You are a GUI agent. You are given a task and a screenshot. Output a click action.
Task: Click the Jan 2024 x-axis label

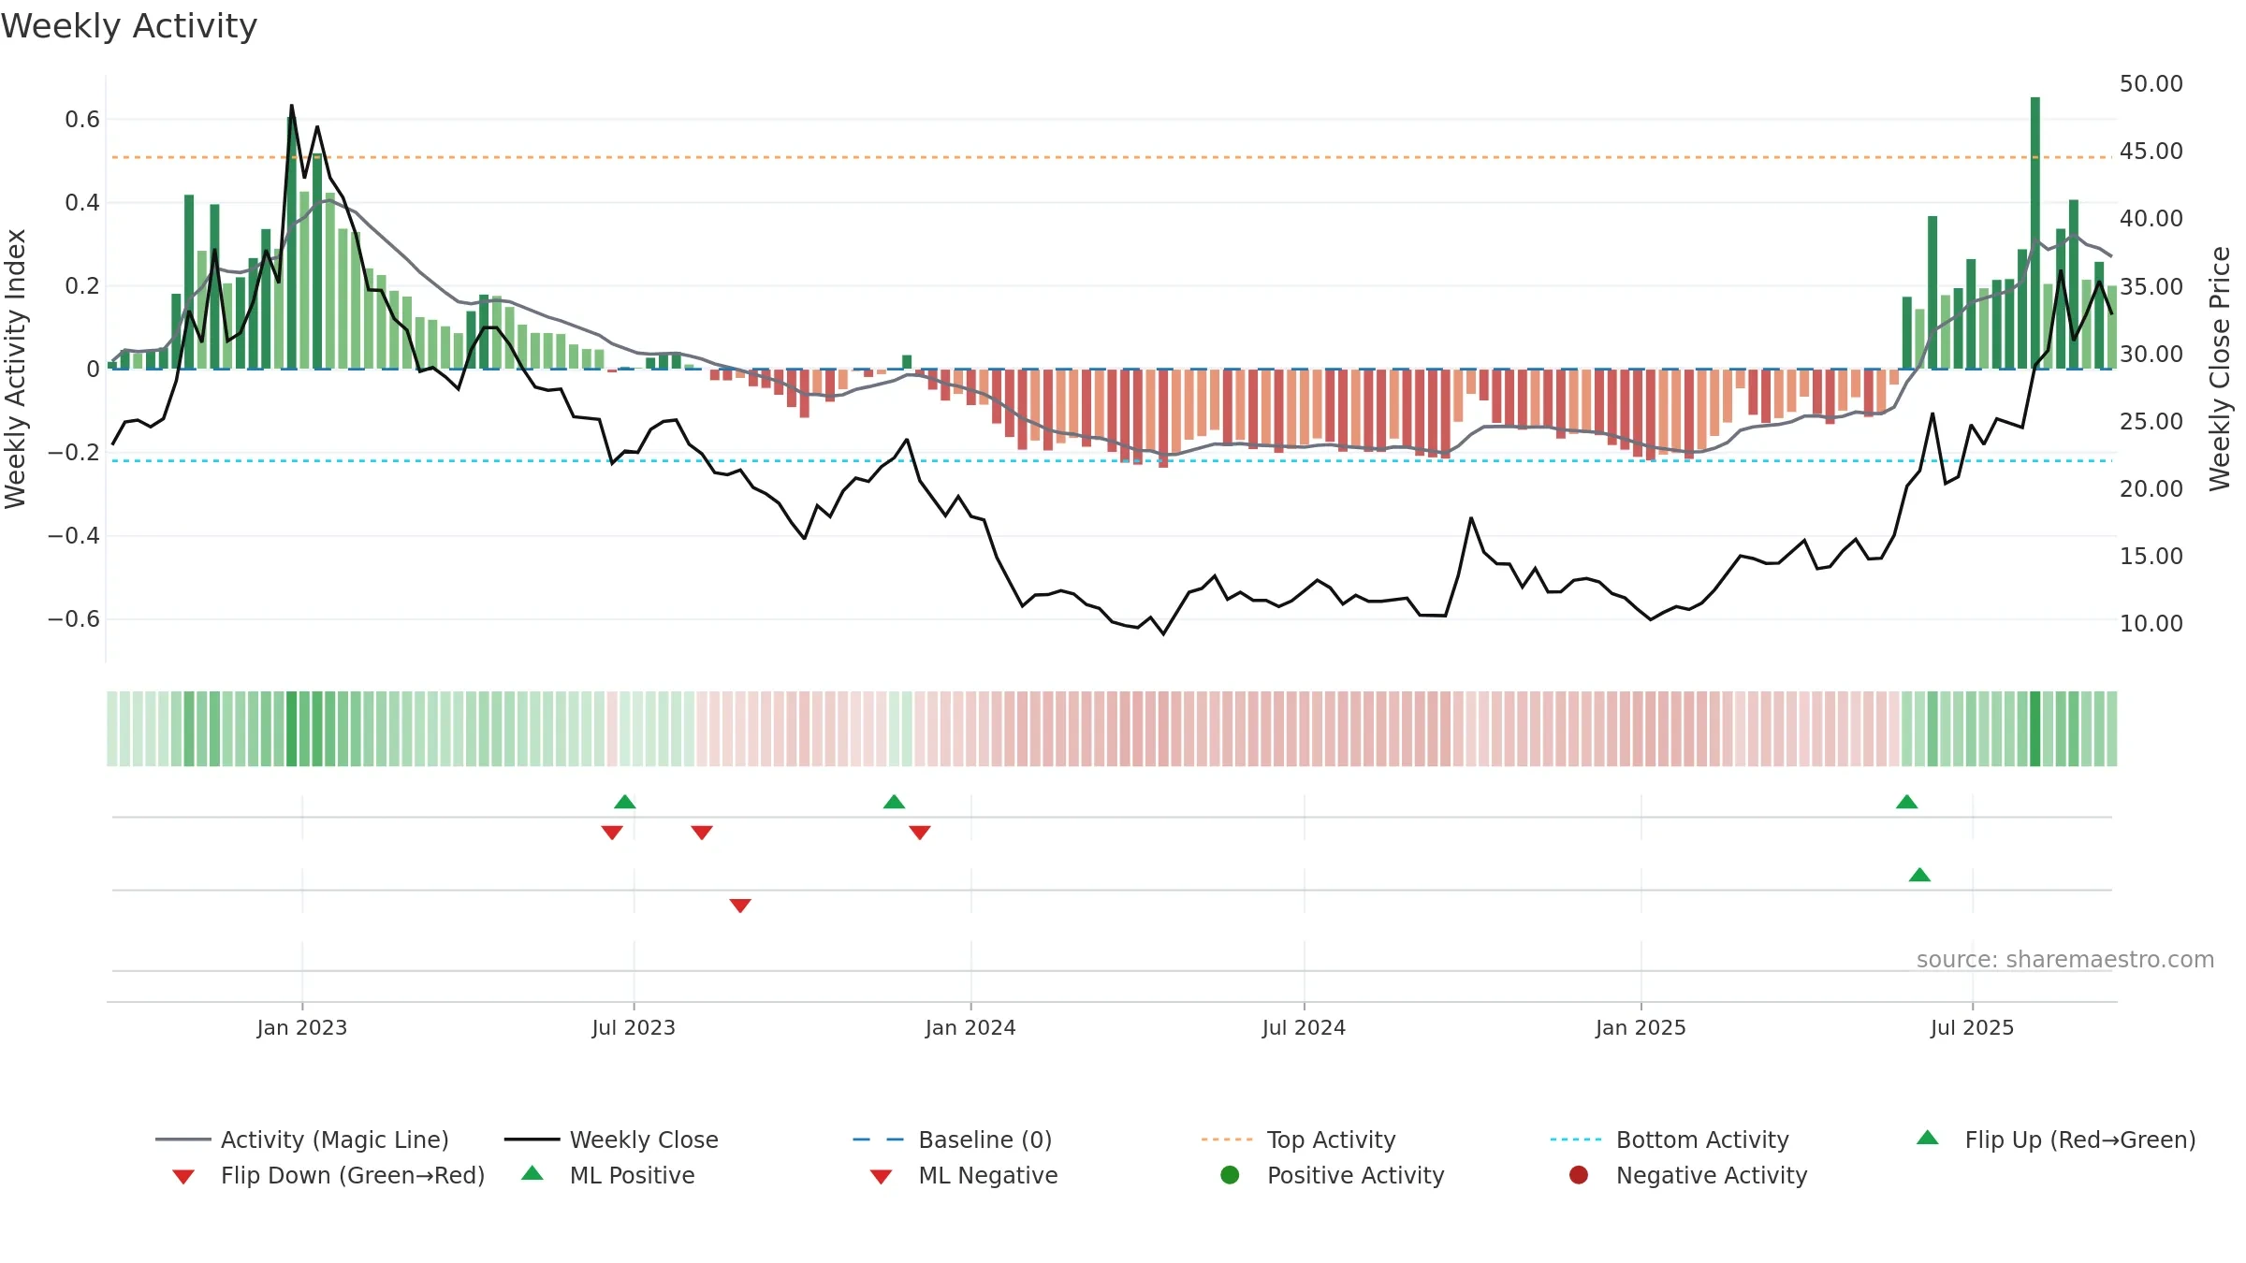coord(970,1027)
